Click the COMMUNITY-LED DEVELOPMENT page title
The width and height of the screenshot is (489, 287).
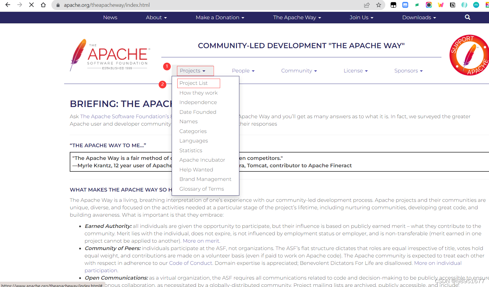[x=301, y=46]
